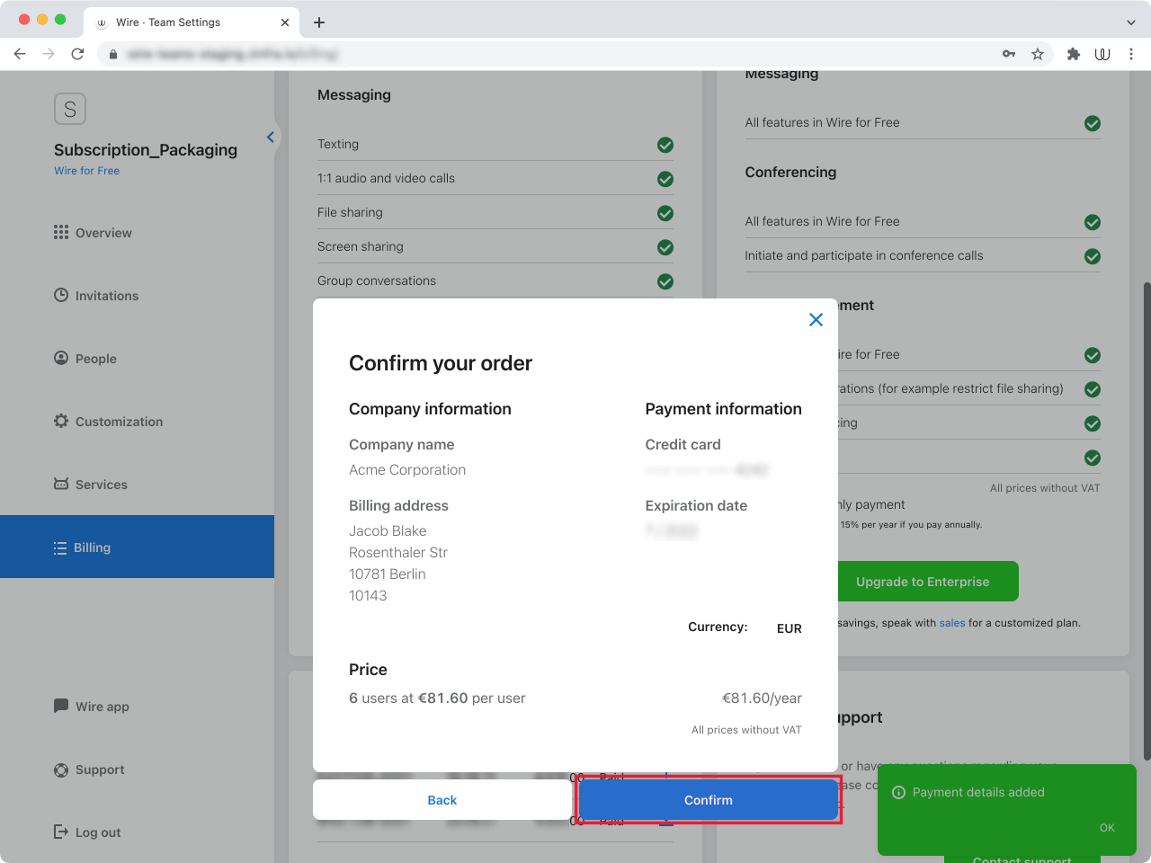Image resolution: width=1151 pixels, height=863 pixels.
Task: Click the Customization gear icon
Action: (x=61, y=421)
